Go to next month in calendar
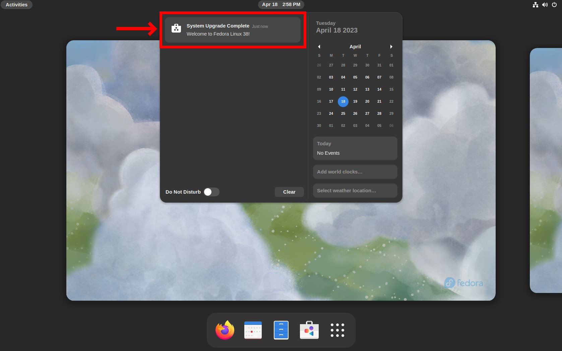562x351 pixels. 391,47
